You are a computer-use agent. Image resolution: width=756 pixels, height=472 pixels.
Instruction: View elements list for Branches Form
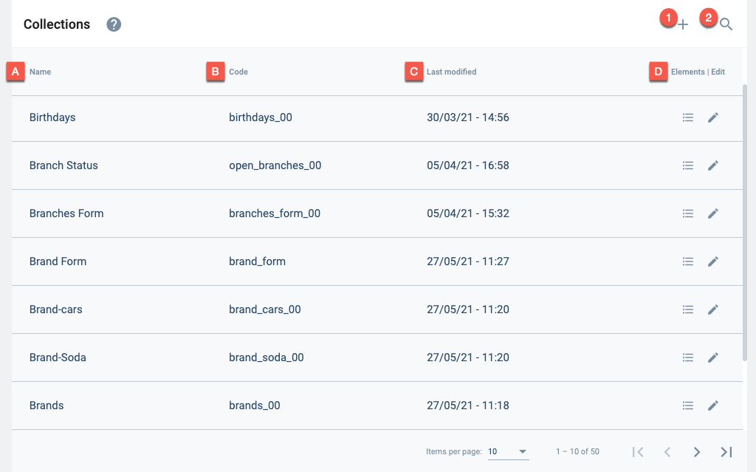coord(688,213)
